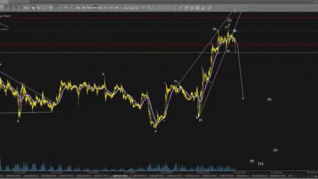The width and height of the screenshot is (318, 179).
Task: Select the Fibonacci percent tool
Action: 150,8
